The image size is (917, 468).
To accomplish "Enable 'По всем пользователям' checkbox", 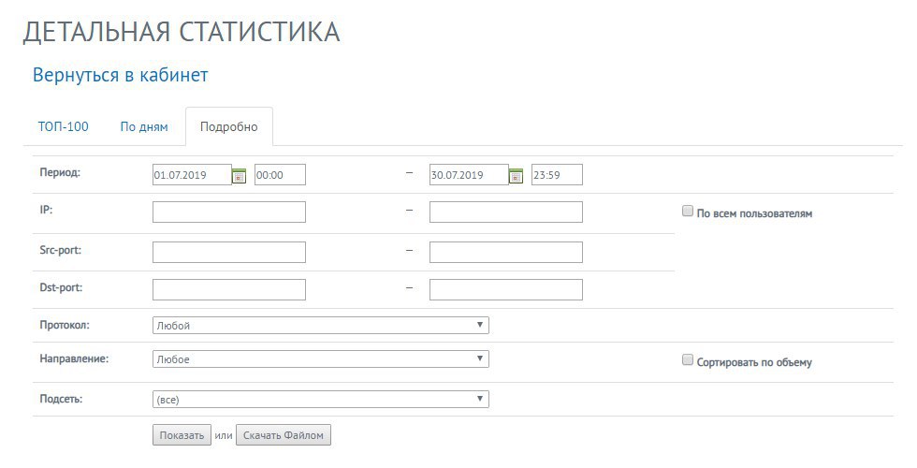I will [688, 212].
